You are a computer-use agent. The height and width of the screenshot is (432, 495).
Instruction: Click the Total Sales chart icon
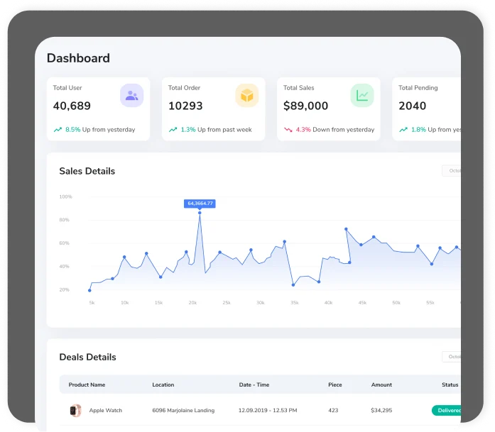coord(361,95)
